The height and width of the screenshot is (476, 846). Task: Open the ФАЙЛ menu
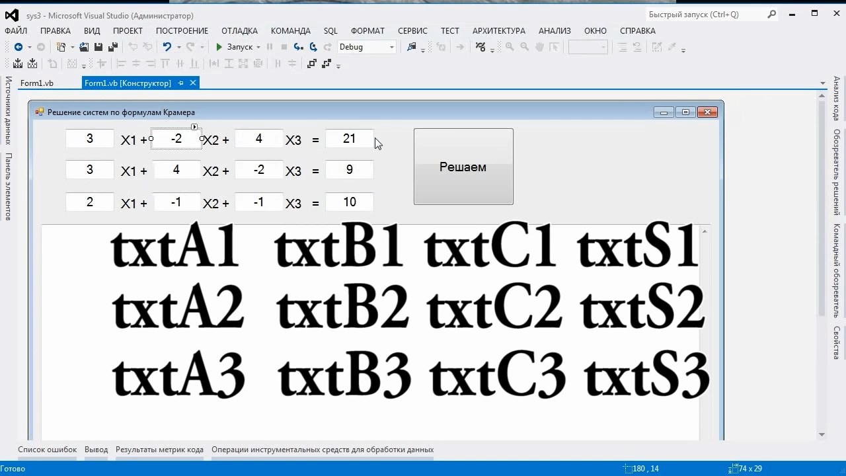(16, 31)
